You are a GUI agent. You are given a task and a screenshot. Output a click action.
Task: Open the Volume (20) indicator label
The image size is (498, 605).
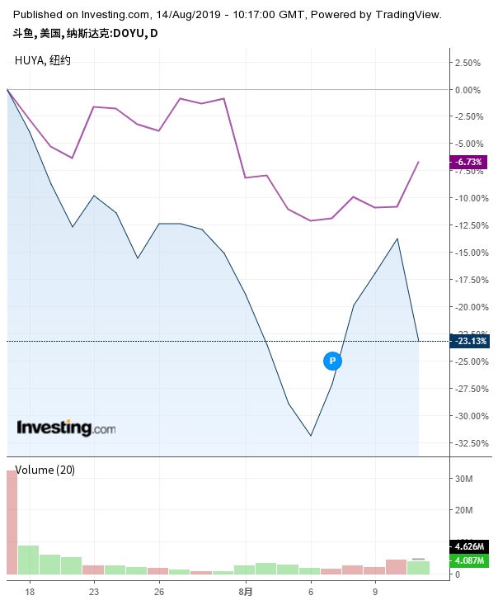click(x=45, y=470)
